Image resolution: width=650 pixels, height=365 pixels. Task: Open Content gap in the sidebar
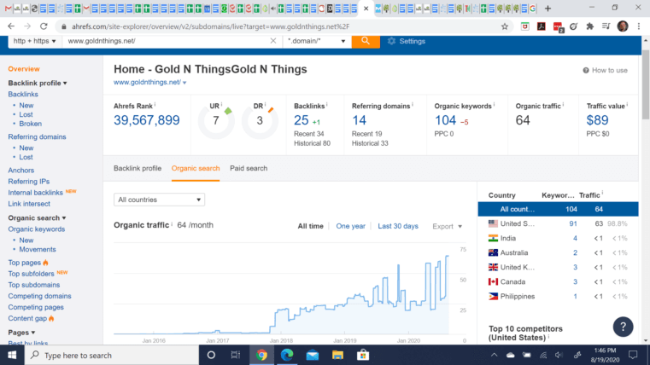(x=27, y=318)
